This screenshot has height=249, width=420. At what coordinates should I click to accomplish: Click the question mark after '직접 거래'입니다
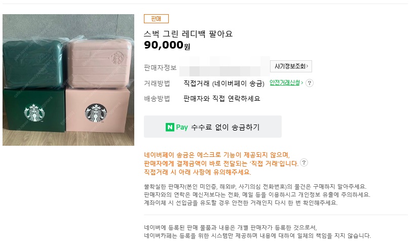[x=304, y=162]
